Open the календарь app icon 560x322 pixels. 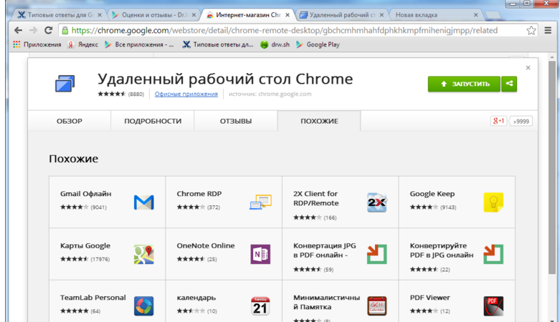click(x=260, y=306)
